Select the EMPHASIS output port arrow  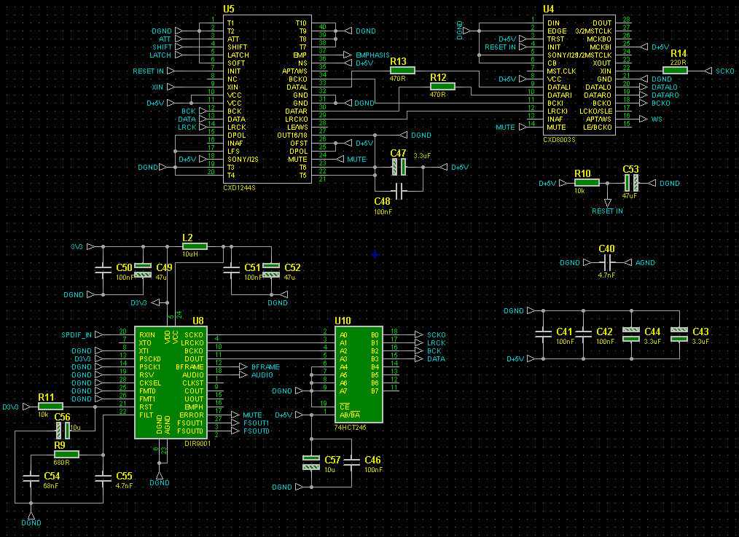point(348,55)
